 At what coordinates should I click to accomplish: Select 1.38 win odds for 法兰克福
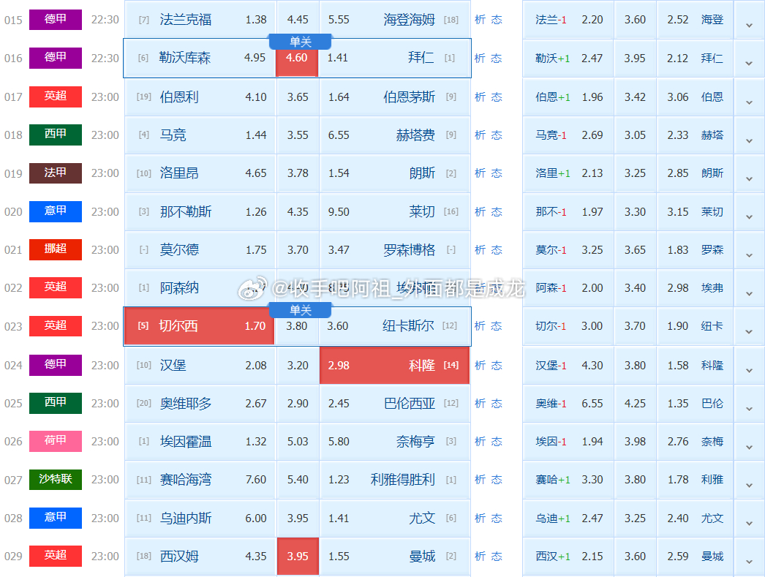(256, 20)
